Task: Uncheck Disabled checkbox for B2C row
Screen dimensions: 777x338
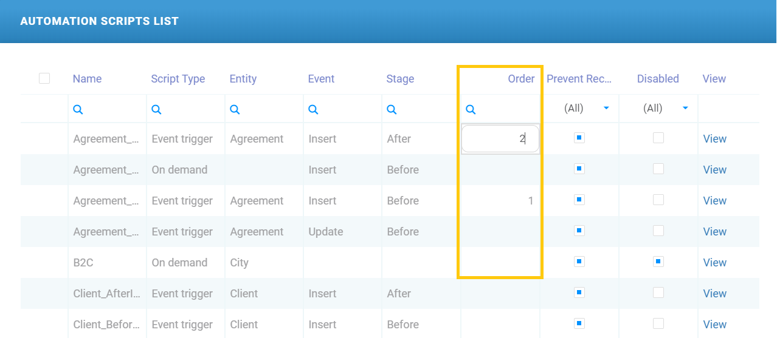Action: (x=658, y=262)
